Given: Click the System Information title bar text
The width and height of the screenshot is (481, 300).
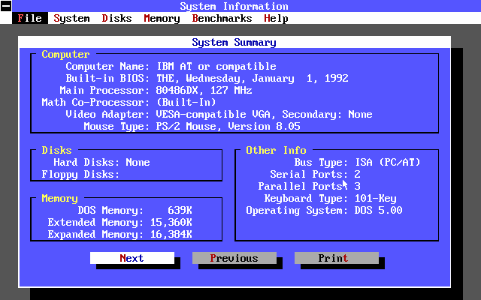Looking at the screenshot, I should pyautogui.click(x=234, y=6).
